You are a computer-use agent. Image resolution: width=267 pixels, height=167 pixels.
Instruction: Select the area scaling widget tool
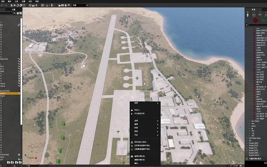pyautogui.click(x=24, y=5)
